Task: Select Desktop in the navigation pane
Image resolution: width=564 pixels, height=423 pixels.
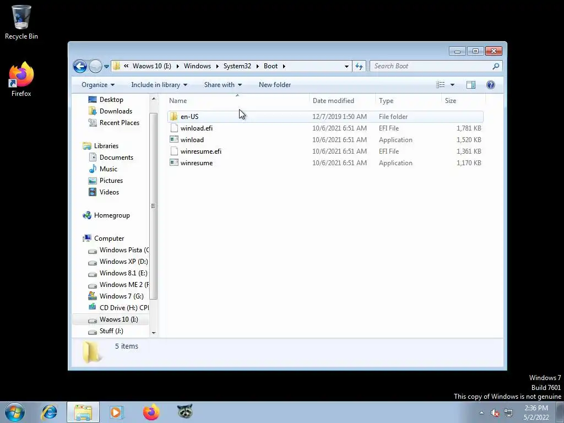Action: click(111, 100)
